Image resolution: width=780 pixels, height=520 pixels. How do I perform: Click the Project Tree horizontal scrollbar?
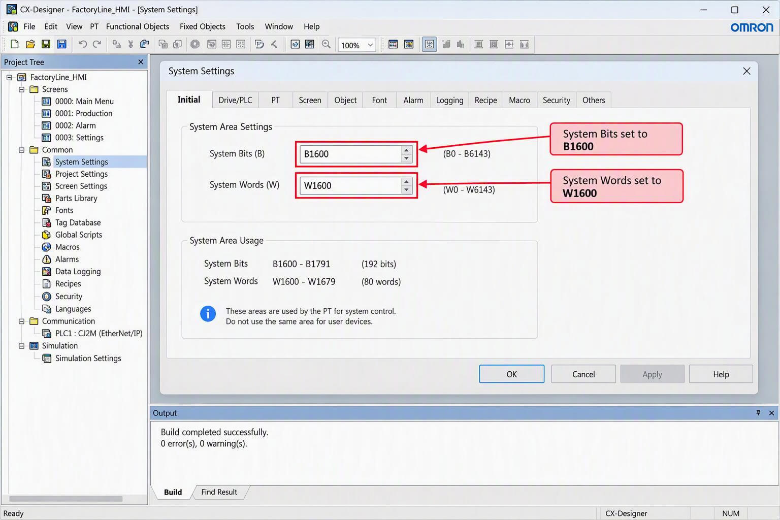click(x=66, y=499)
